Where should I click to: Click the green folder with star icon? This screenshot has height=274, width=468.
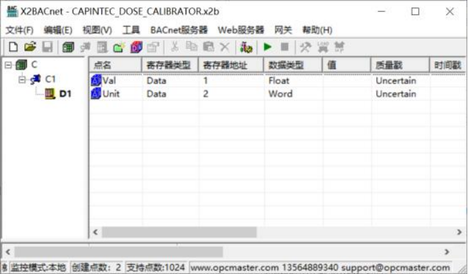pos(119,47)
